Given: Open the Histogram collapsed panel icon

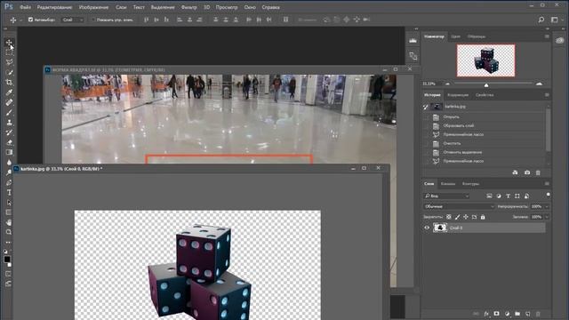Looking at the screenshot, I should (413, 41).
